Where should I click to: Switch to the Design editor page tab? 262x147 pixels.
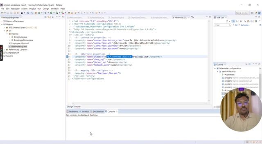[70, 107]
